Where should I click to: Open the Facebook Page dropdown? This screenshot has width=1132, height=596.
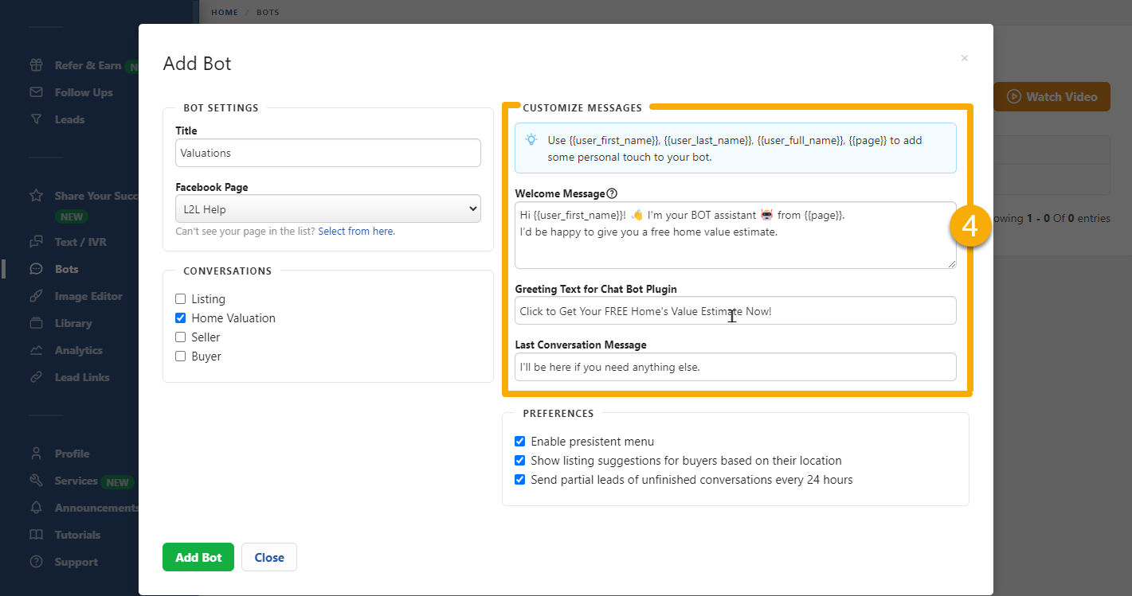(x=327, y=209)
